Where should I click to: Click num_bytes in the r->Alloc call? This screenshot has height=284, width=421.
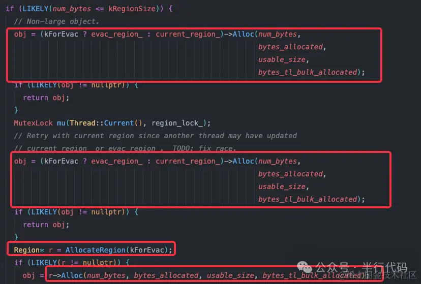106,275
